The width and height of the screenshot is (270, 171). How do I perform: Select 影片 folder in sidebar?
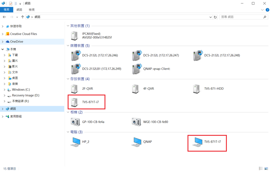(15, 66)
